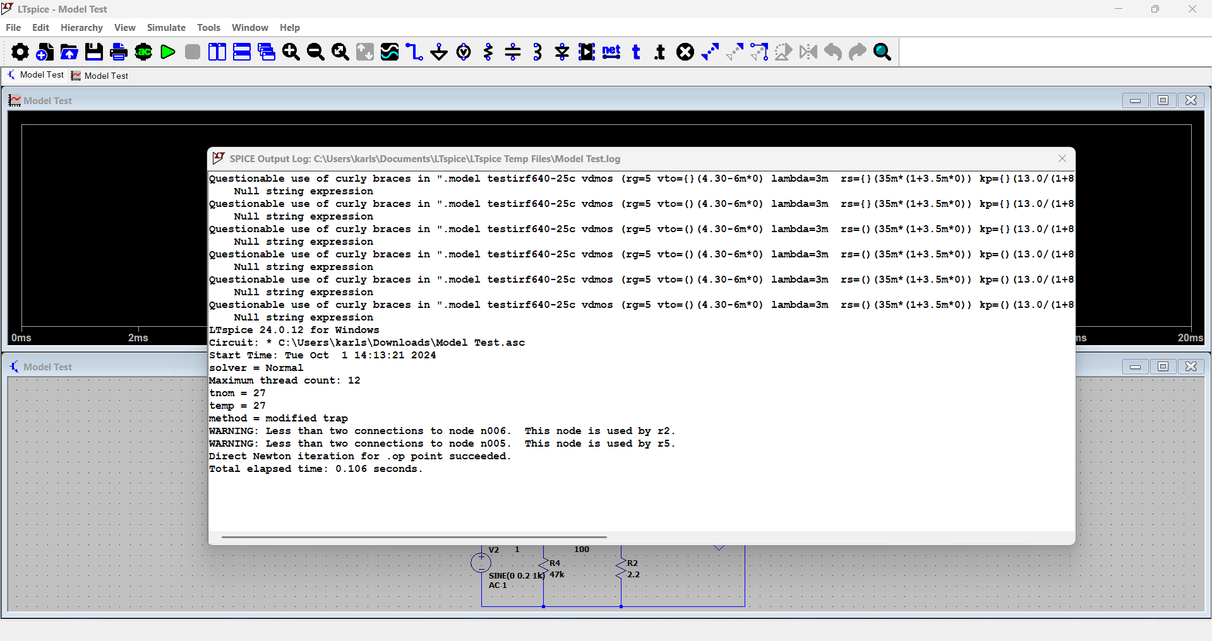The height and width of the screenshot is (641, 1212).
Task: Open the View menu
Action: tap(125, 28)
